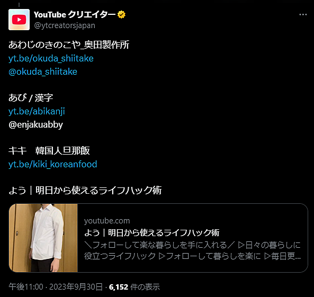The width and height of the screenshot is (314, 297).
Task: Click the キキ 韓国人旦那飯 text line
Action: (49, 150)
